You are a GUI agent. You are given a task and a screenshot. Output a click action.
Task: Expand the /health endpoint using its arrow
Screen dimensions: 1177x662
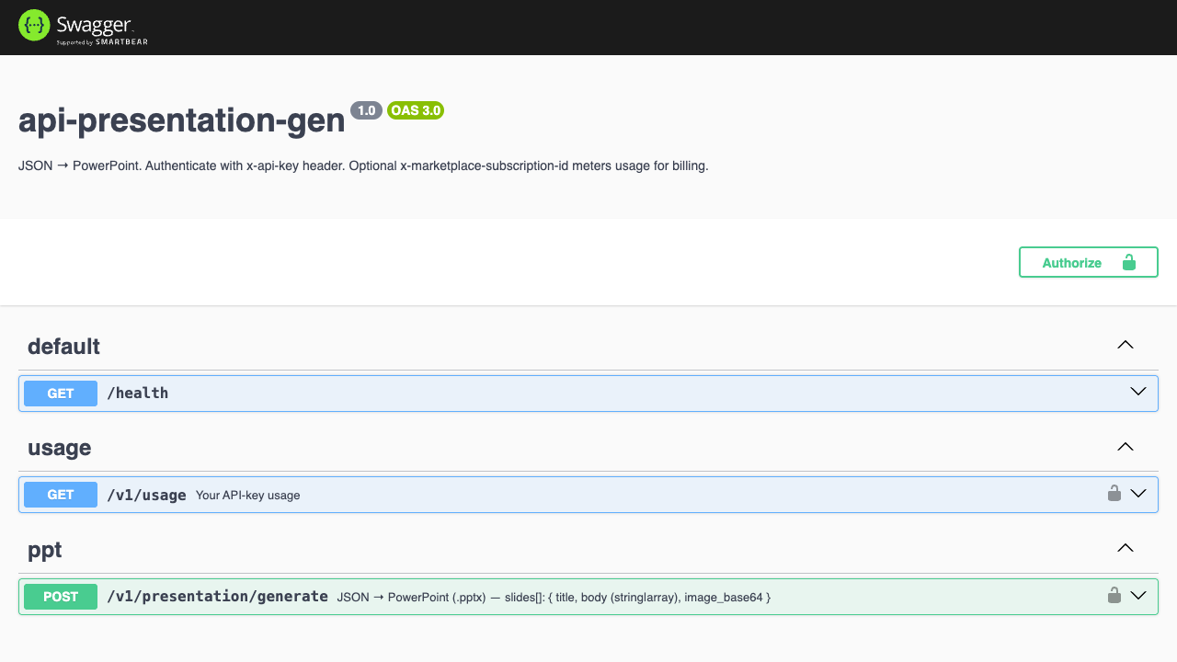(x=1138, y=392)
